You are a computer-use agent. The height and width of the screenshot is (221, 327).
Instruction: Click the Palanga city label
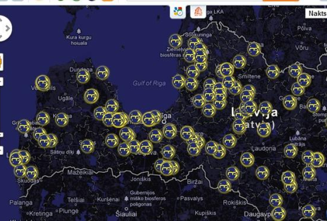[21, 202]
